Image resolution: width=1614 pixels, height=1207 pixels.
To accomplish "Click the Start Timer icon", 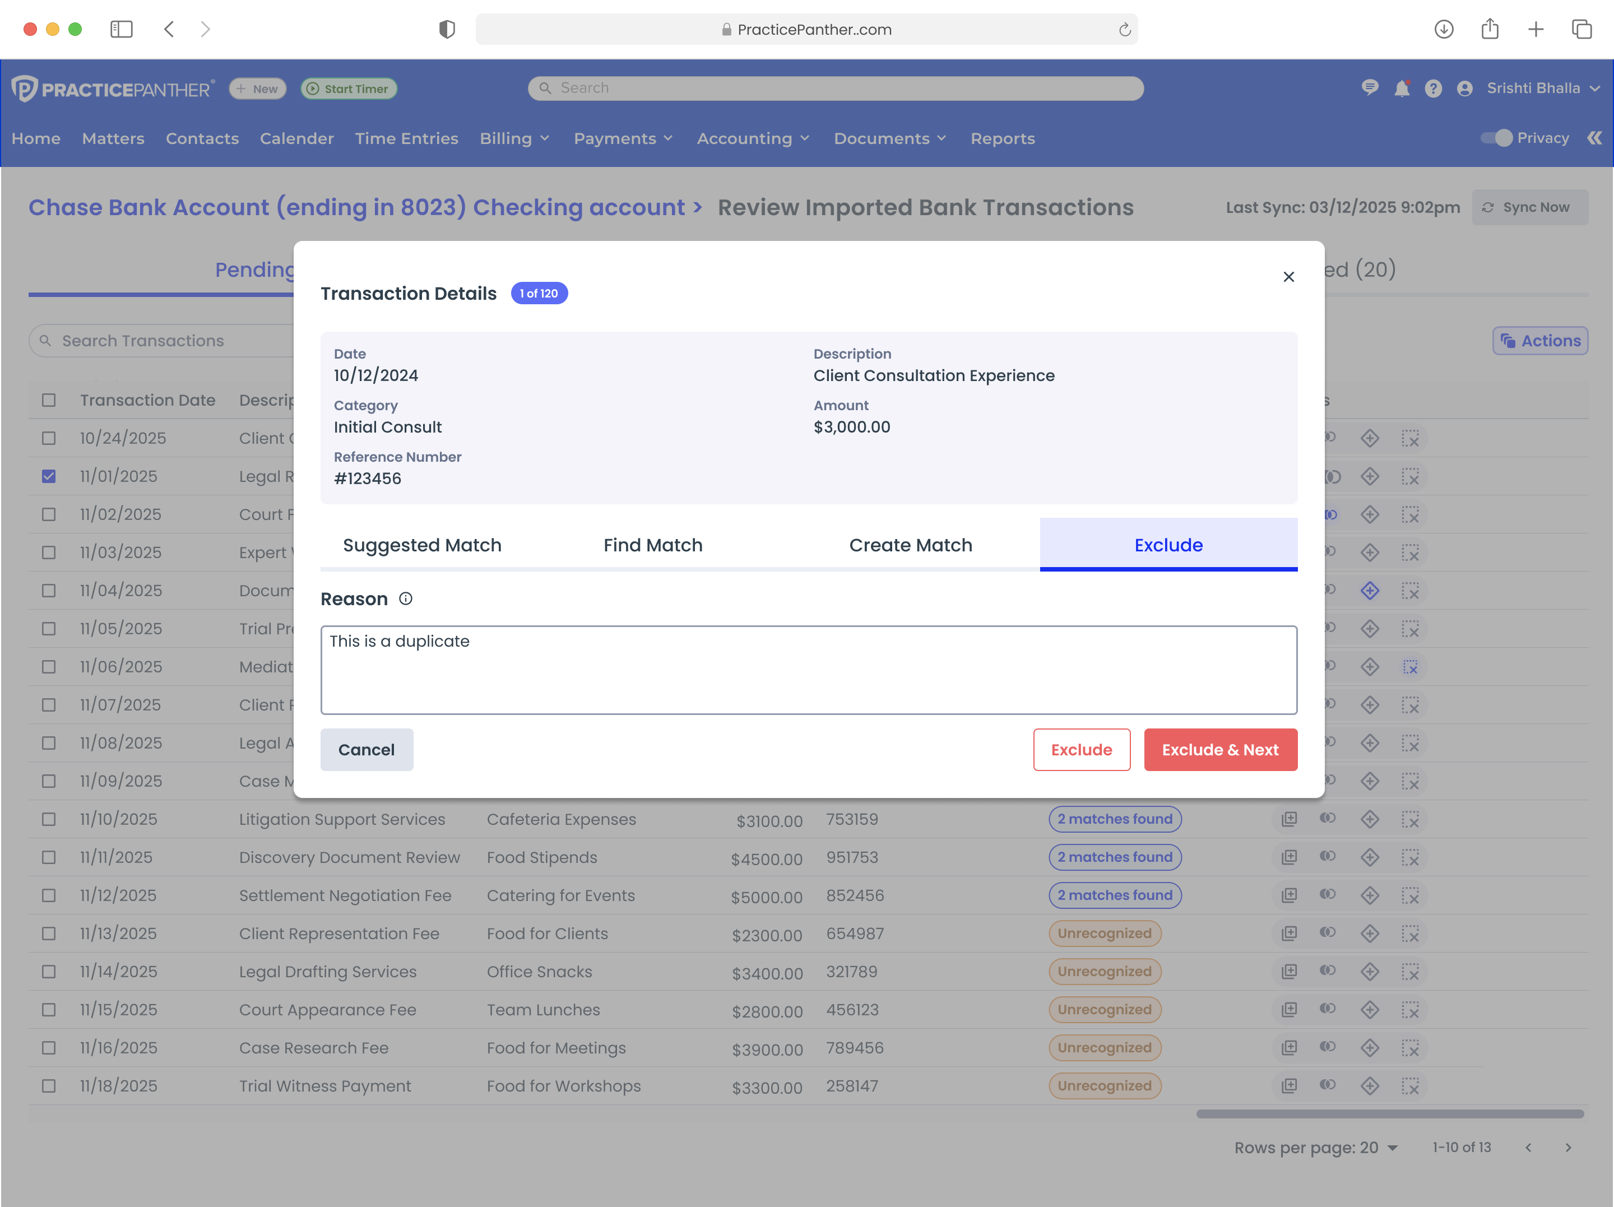I will [x=313, y=89].
